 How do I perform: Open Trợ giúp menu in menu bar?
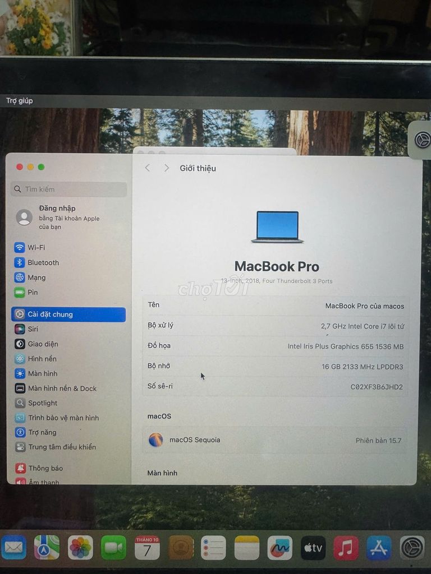coord(20,101)
